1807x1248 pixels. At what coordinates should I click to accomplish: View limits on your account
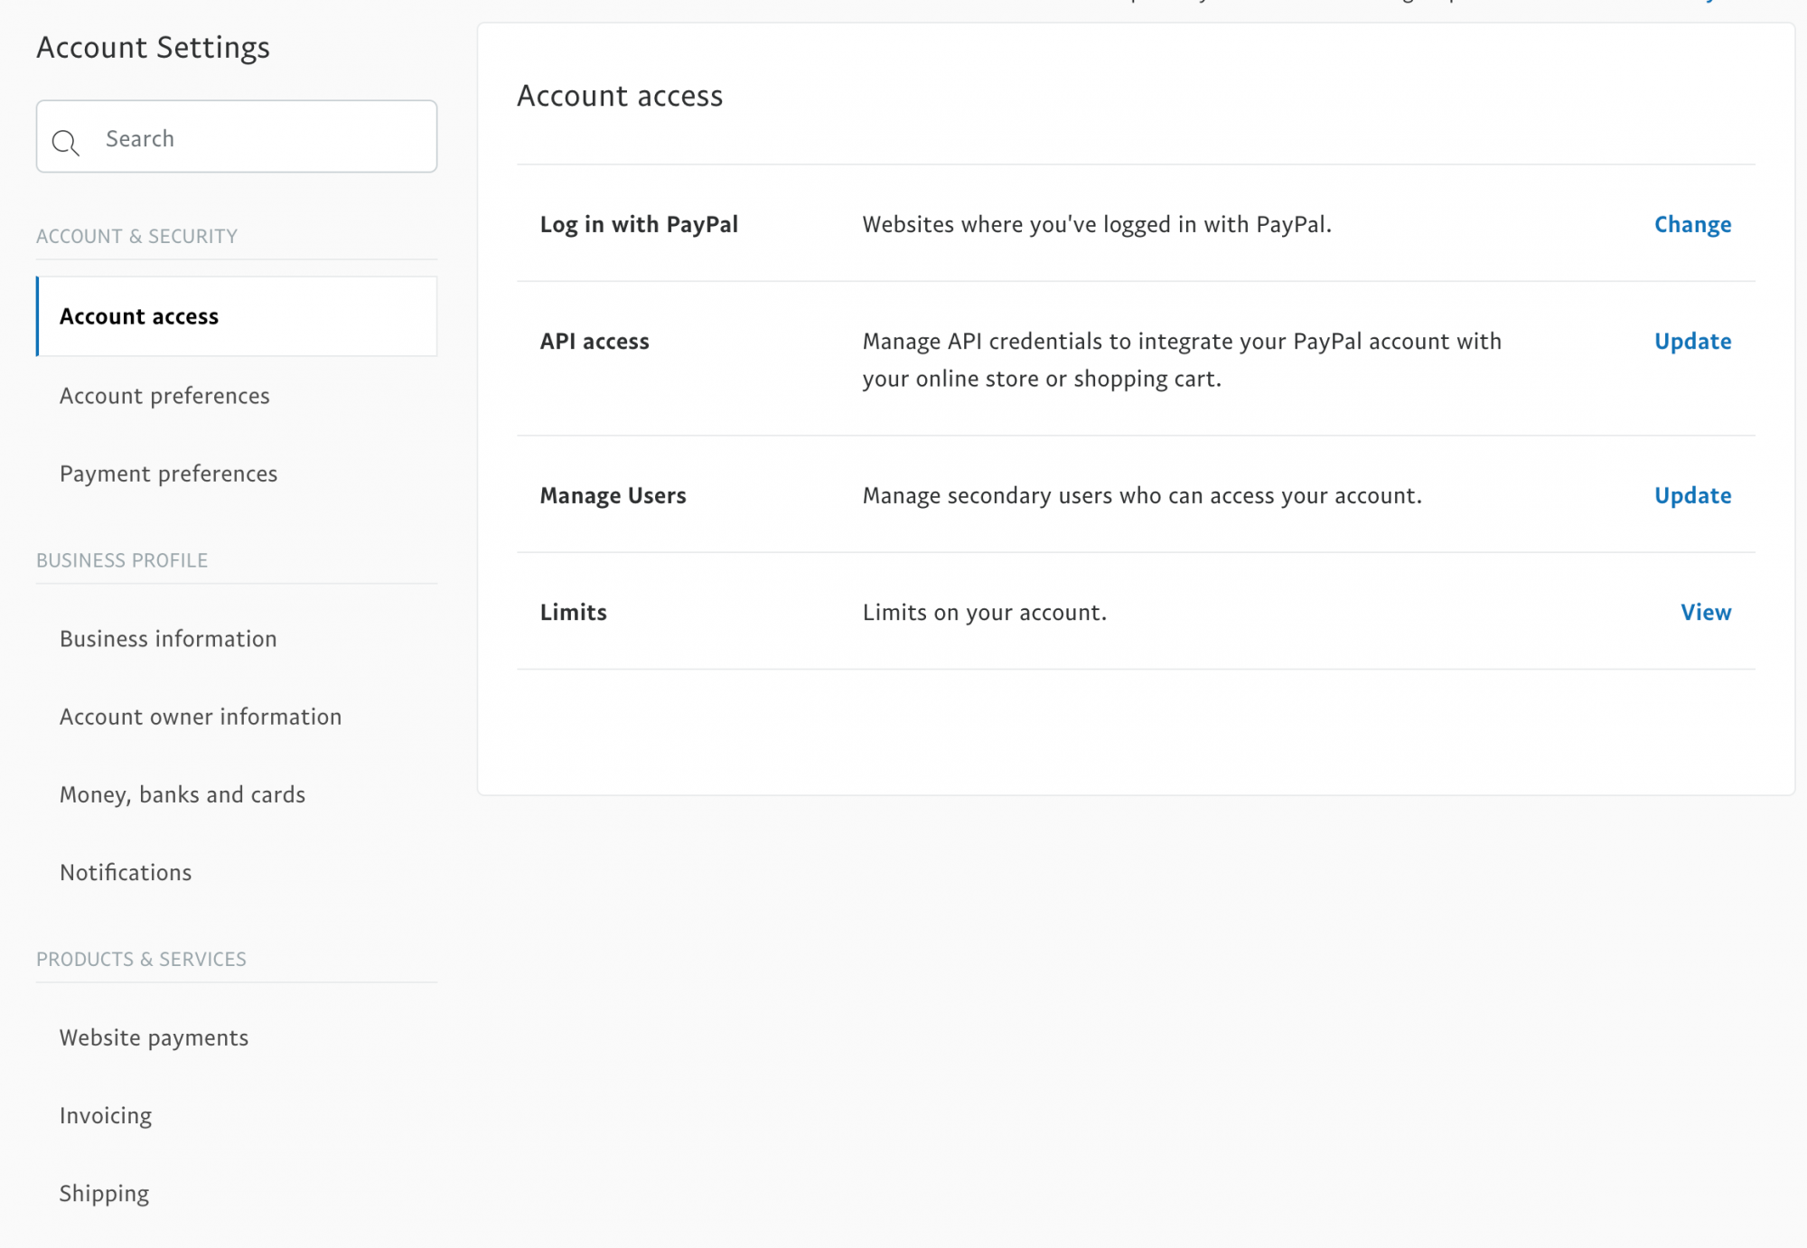[1706, 612]
